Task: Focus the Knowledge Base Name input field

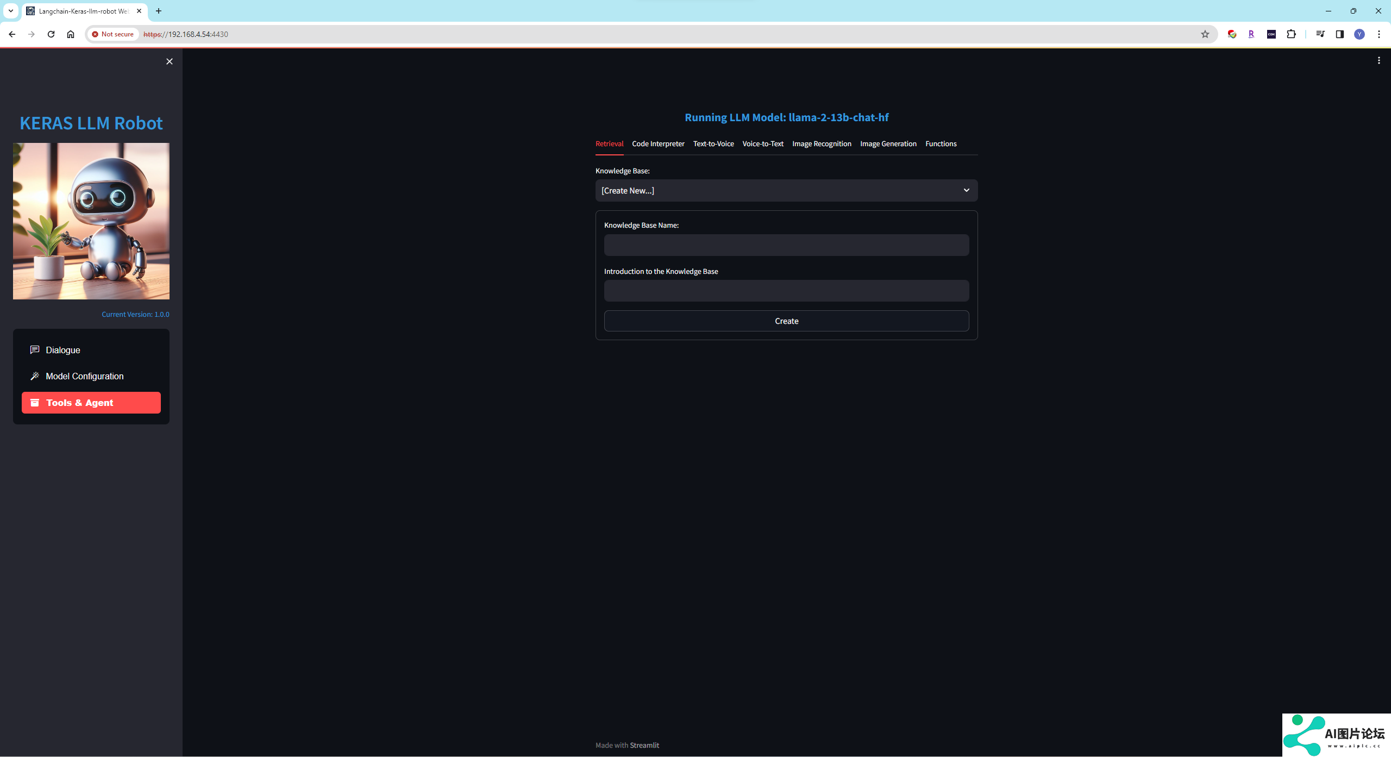Action: 786,245
